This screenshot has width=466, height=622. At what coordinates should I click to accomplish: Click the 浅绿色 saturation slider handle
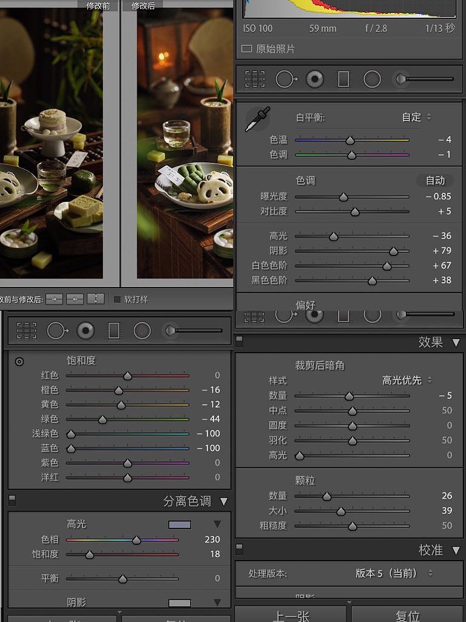click(x=71, y=434)
